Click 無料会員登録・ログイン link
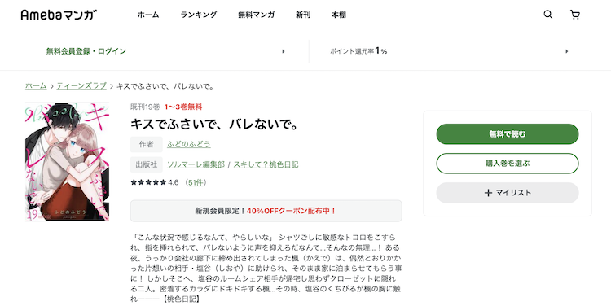The width and height of the screenshot is (611, 306). tap(86, 51)
